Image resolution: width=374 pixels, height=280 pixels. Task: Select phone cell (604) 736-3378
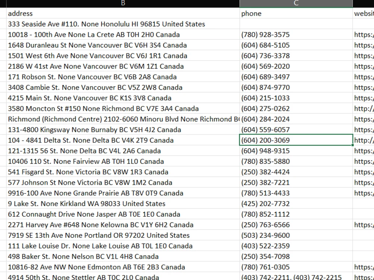pos(296,56)
